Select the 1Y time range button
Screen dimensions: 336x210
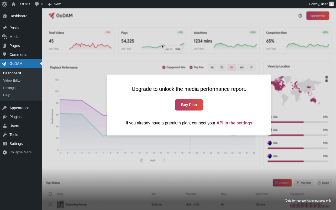tap(251, 67)
